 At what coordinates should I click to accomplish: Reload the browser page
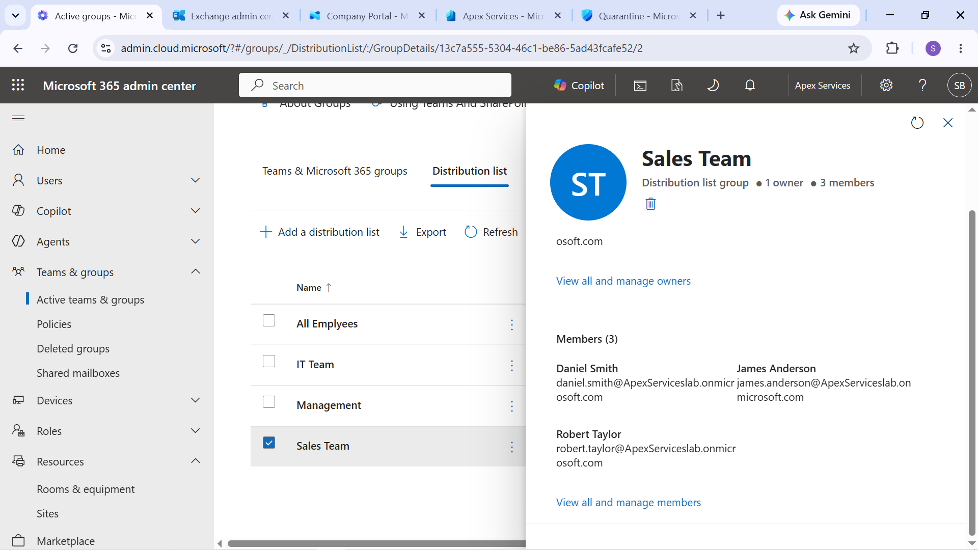(73, 48)
